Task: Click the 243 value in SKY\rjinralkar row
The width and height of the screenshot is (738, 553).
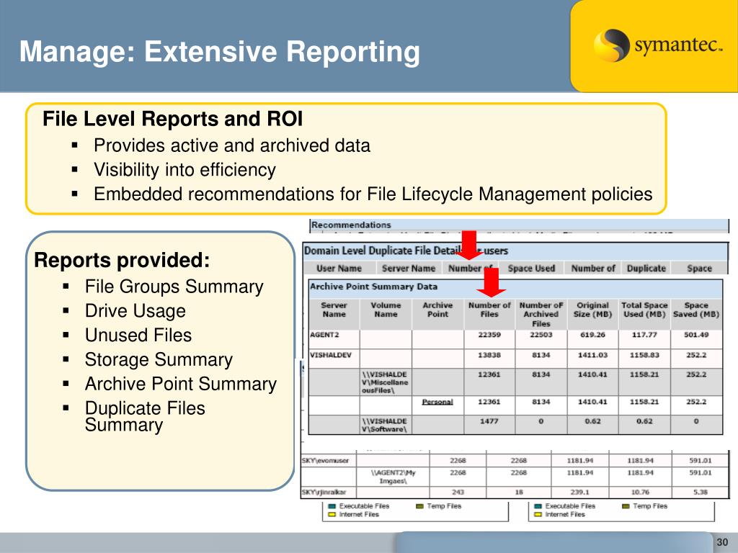Action: 458,493
